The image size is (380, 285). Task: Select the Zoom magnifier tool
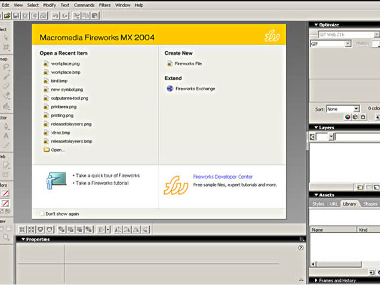click(6, 238)
